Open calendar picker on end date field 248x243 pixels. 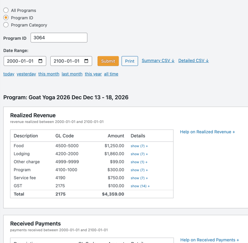(x=86, y=61)
